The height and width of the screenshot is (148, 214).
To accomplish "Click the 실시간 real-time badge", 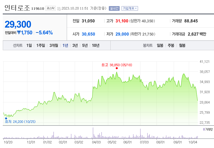I will (x=114, y=9).
